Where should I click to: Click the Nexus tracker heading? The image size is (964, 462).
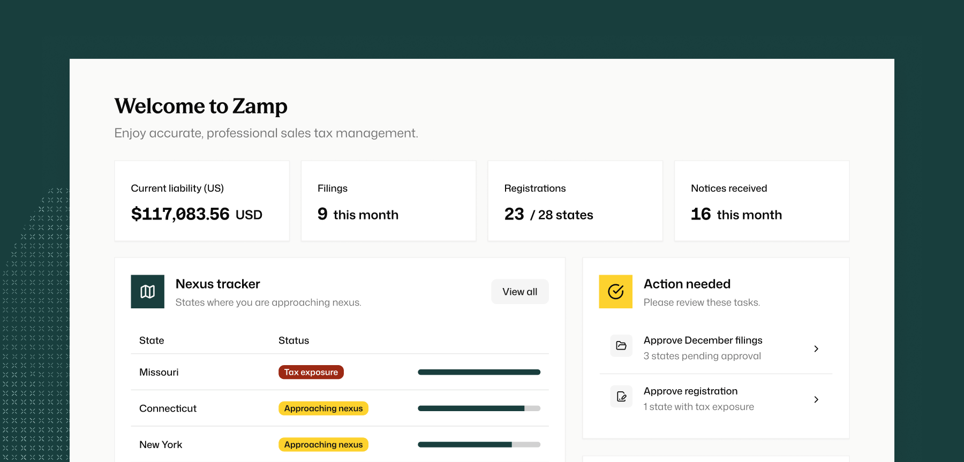click(x=218, y=284)
